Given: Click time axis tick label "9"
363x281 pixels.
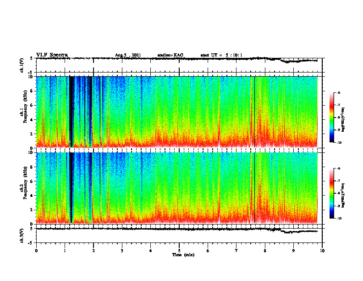Looking at the screenshot, I should coord(293,251).
